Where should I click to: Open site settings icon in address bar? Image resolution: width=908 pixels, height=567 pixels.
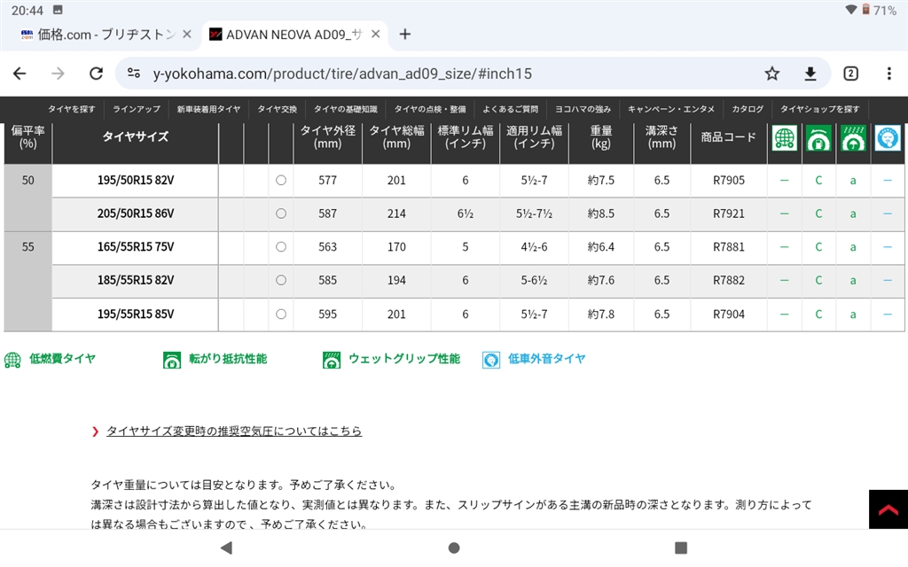pyautogui.click(x=134, y=74)
